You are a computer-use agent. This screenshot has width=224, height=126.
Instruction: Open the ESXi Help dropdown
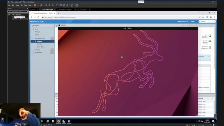tap(193, 21)
